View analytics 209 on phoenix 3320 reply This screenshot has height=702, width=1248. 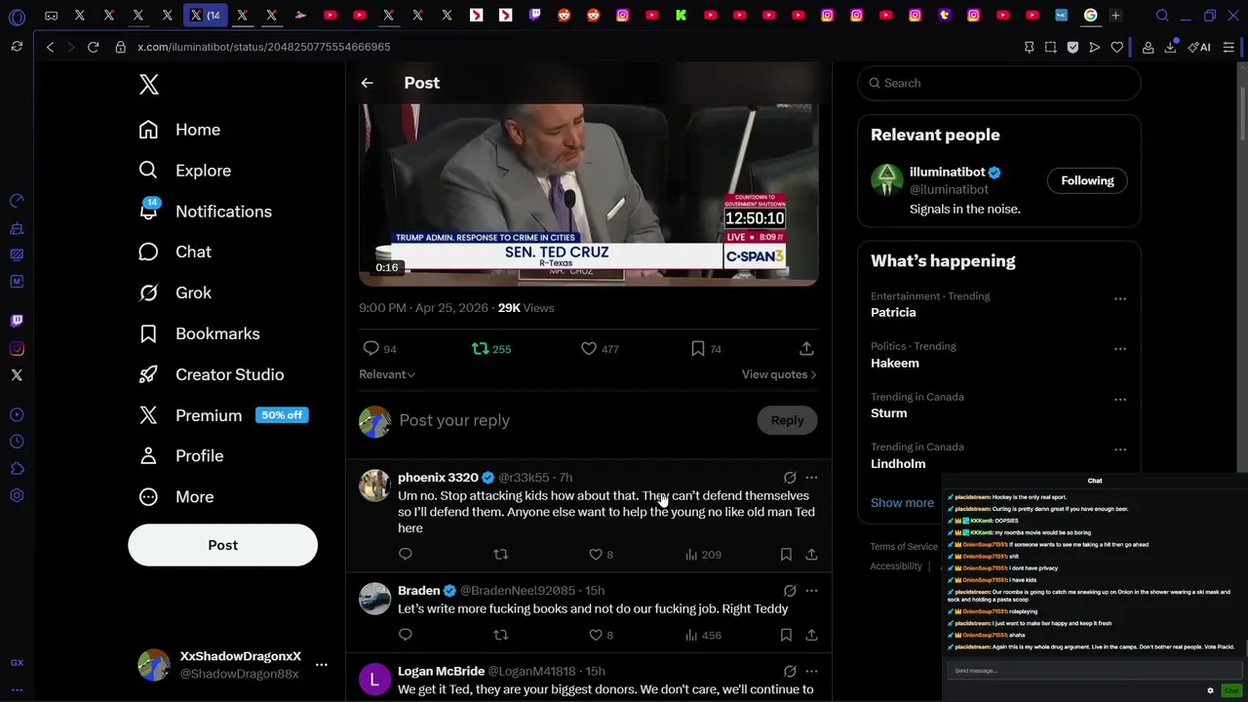click(703, 554)
